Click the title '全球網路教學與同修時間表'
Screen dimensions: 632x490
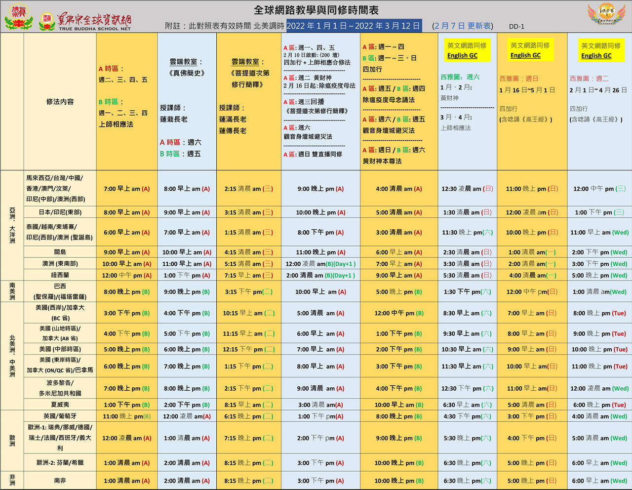coord(316,10)
